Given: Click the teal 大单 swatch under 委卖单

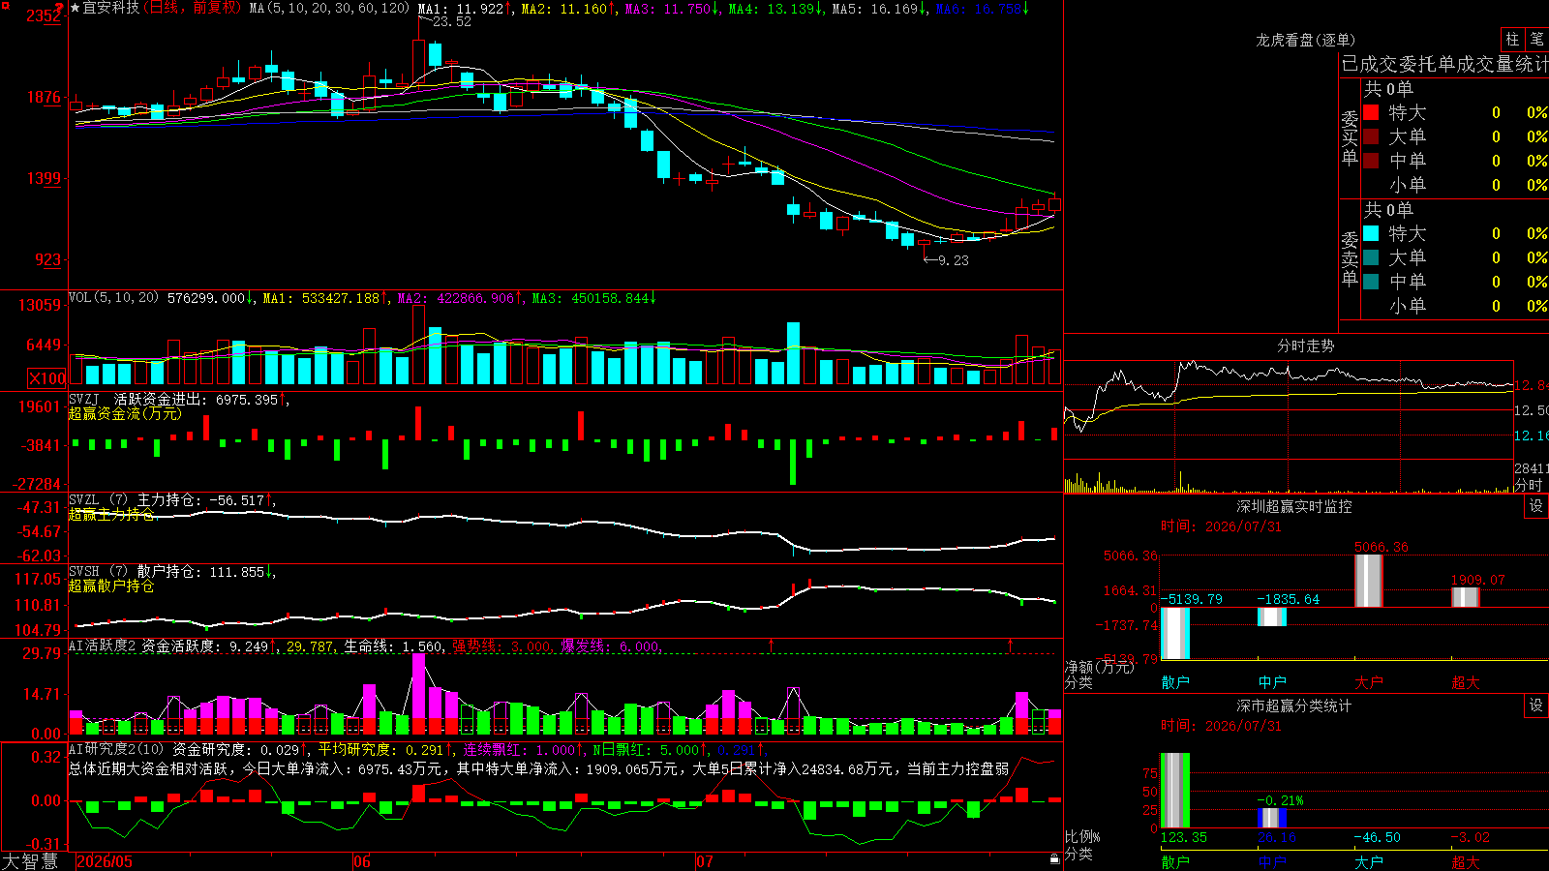Looking at the screenshot, I should (1371, 257).
